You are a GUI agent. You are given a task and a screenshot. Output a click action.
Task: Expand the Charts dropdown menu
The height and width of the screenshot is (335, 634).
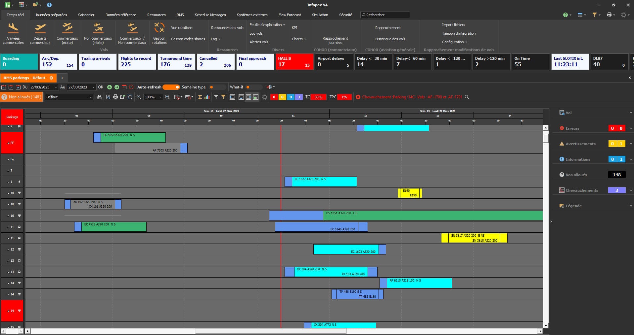(x=298, y=39)
